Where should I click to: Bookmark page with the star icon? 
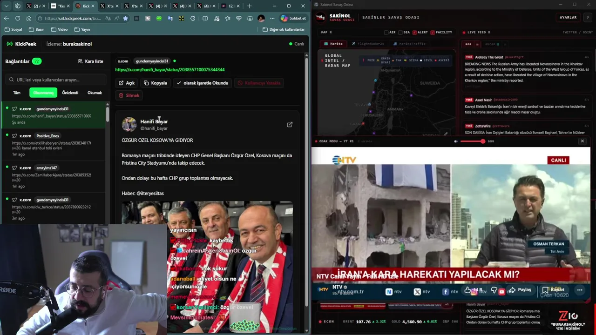pyautogui.click(x=125, y=18)
